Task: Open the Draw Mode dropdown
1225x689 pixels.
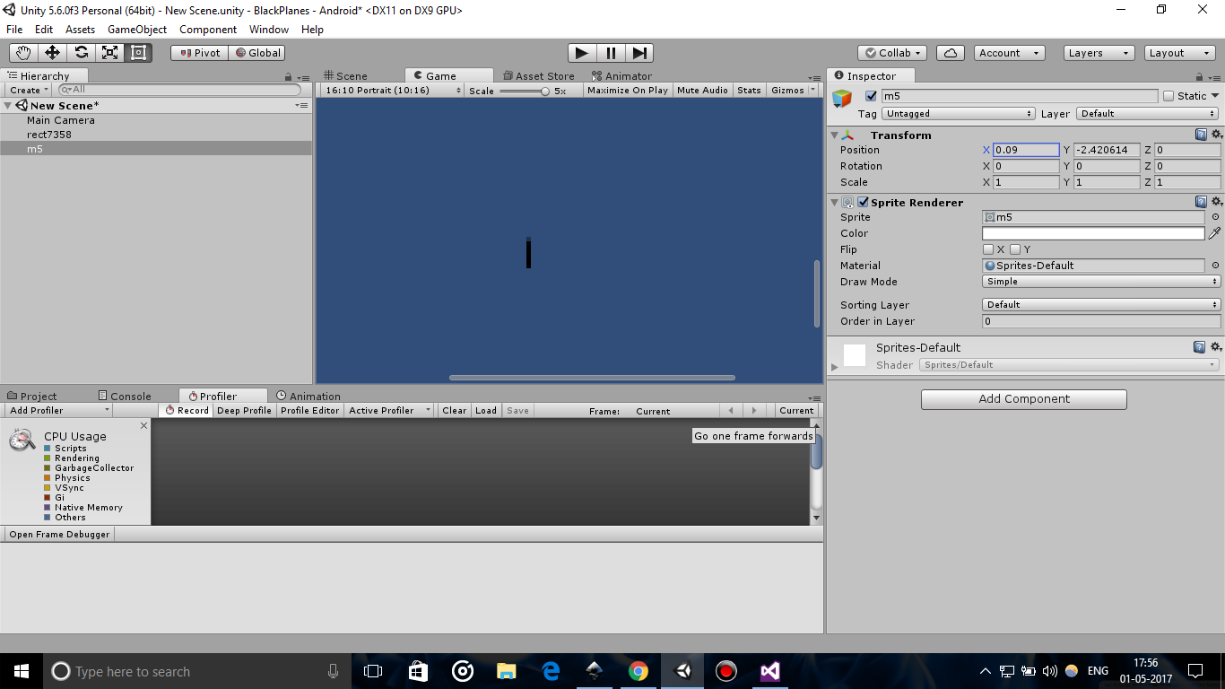Action: tap(1101, 282)
